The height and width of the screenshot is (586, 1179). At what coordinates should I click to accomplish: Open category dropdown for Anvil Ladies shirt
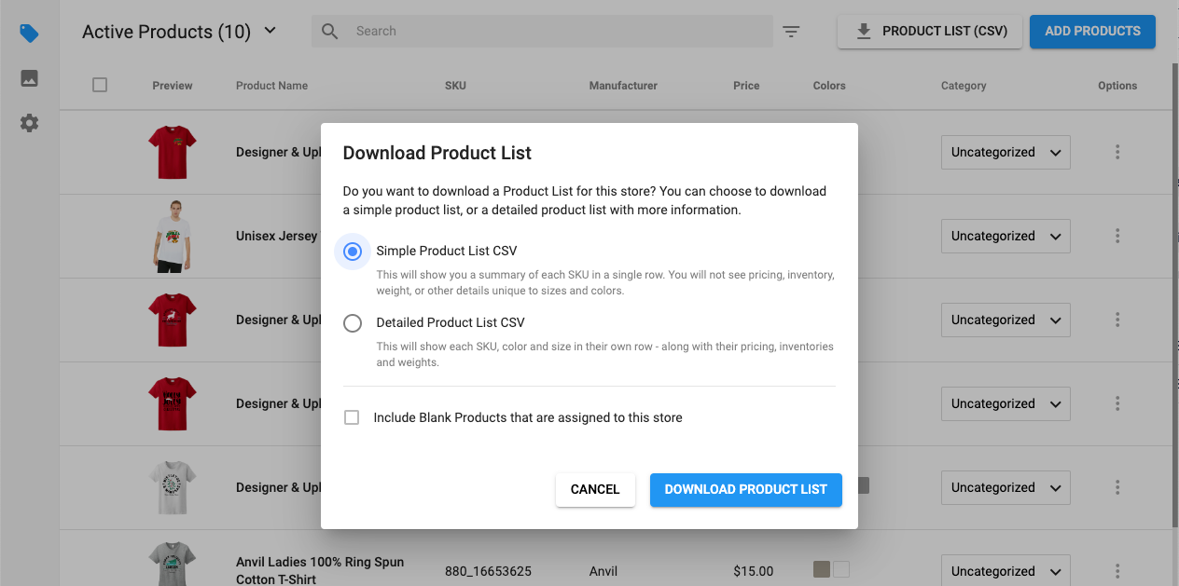1005,571
